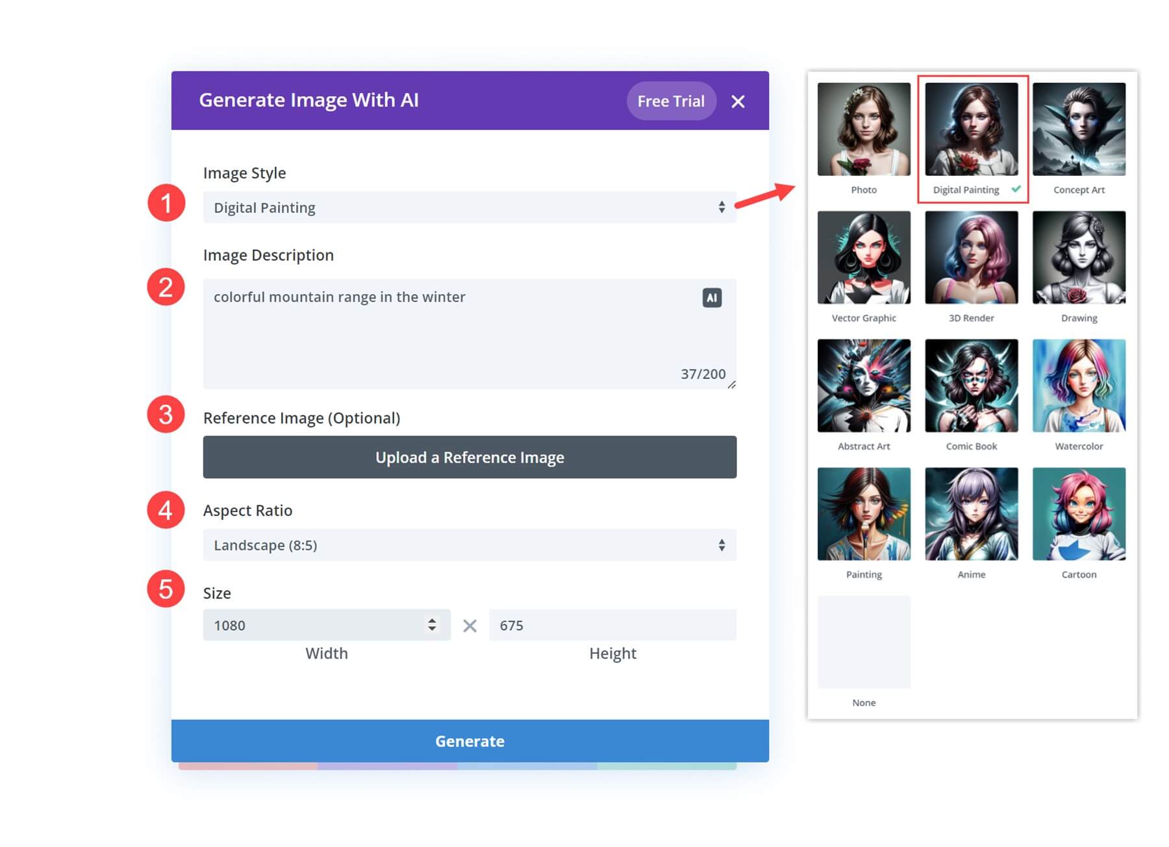Click the Height input field

click(x=612, y=624)
